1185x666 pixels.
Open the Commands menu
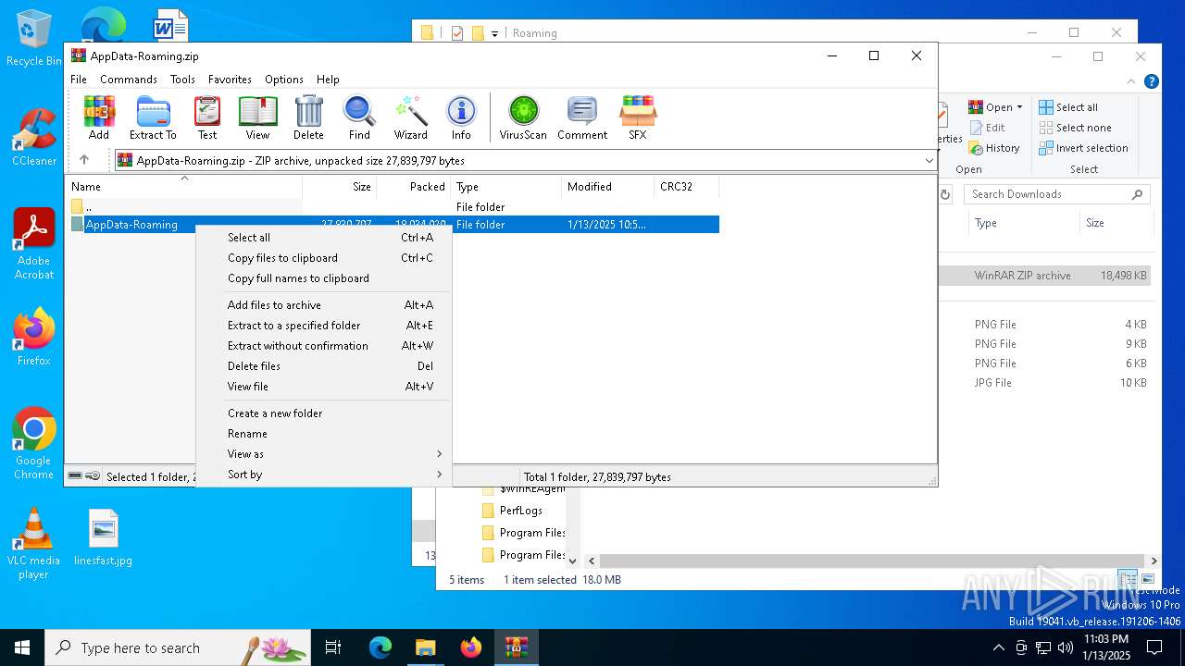tap(129, 80)
